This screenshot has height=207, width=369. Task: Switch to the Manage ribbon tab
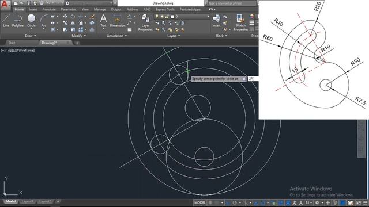click(100, 9)
